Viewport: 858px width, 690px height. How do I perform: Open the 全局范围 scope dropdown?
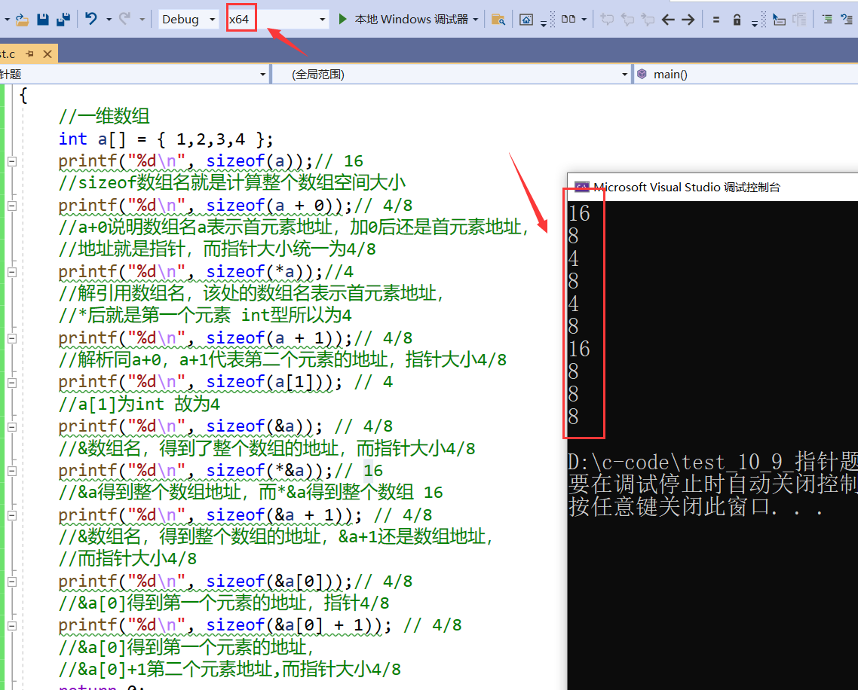tap(452, 74)
